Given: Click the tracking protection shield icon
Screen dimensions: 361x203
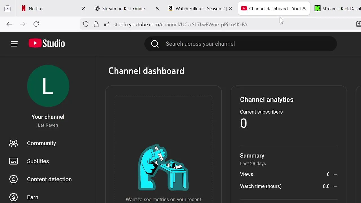Looking at the screenshot, I should [86, 24].
